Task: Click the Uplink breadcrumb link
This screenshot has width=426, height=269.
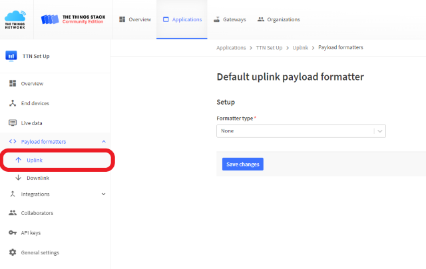Action: pyautogui.click(x=300, y=48)
